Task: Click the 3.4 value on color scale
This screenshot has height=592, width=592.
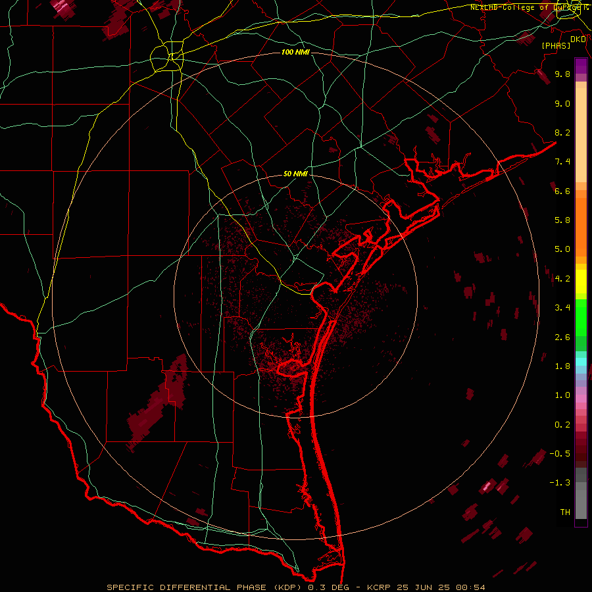Action: [x=562, y=308]
